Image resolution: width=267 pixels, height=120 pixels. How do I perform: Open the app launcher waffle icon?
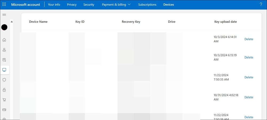(x=4, y=5)
